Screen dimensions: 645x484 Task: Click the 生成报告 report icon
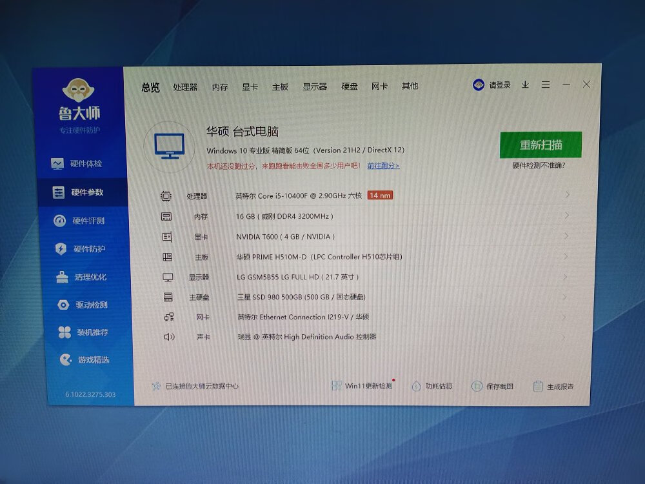(538, 386)
